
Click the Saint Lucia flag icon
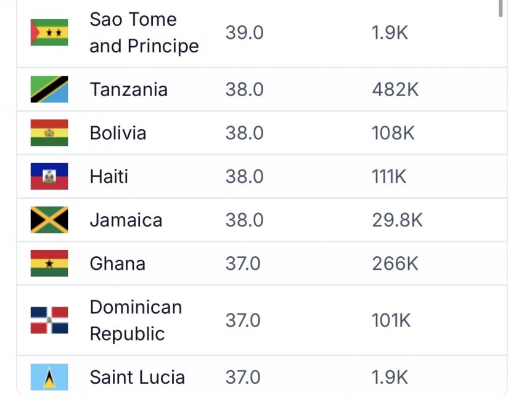(x=49, y=377)
